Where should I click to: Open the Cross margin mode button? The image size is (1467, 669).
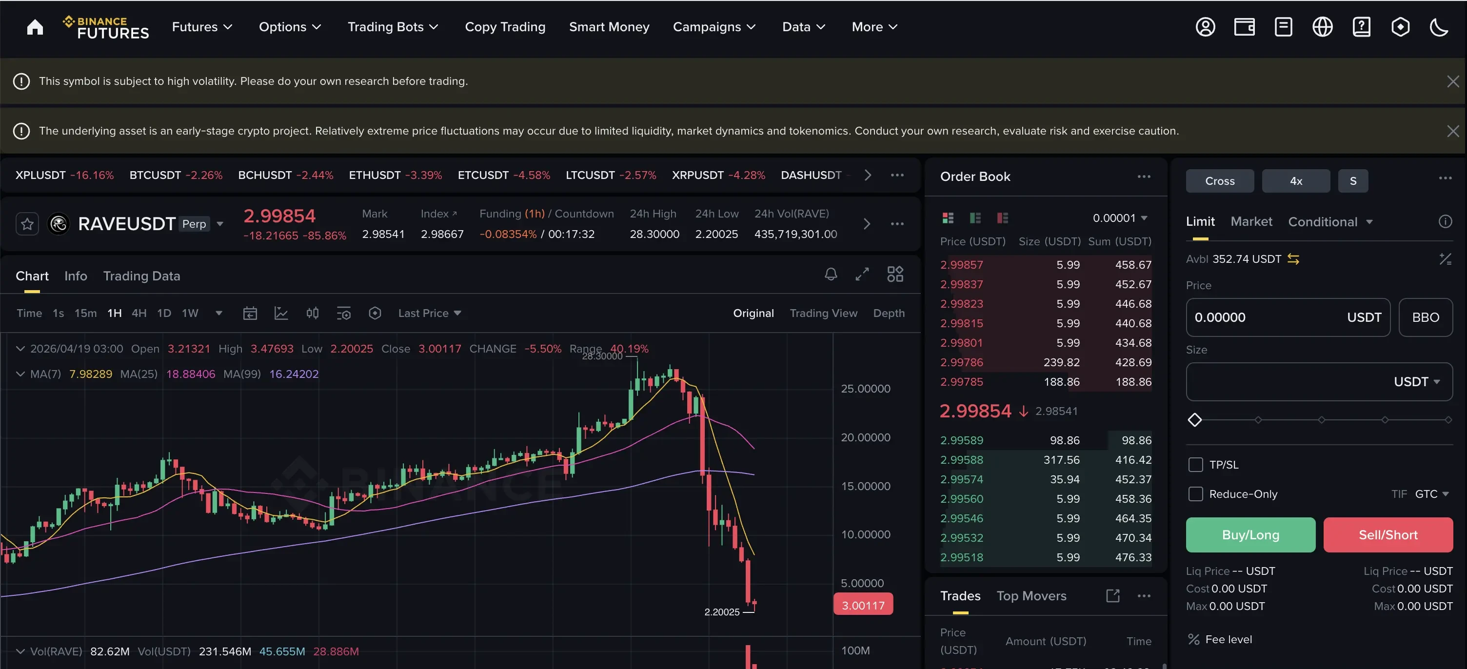(1220, 181)
